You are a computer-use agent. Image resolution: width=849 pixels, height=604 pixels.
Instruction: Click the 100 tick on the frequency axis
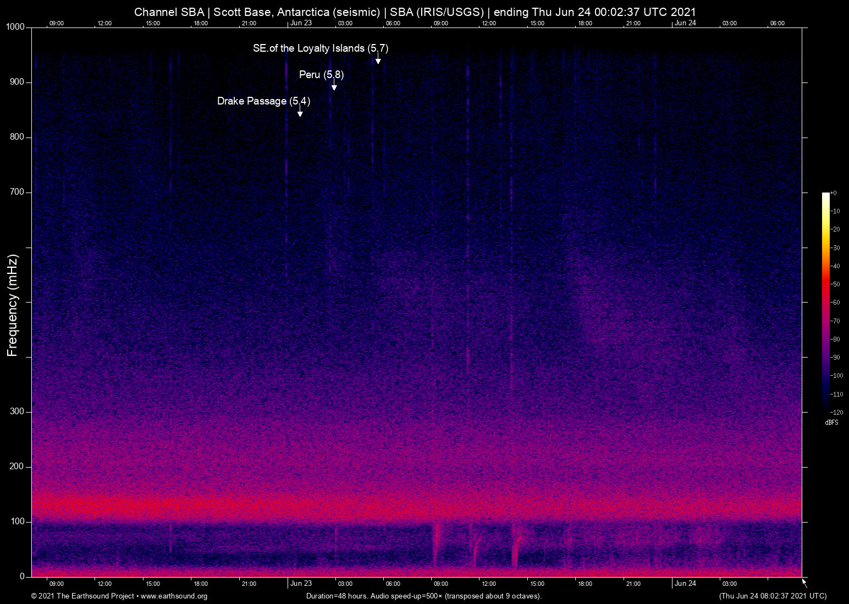[18, 521]
